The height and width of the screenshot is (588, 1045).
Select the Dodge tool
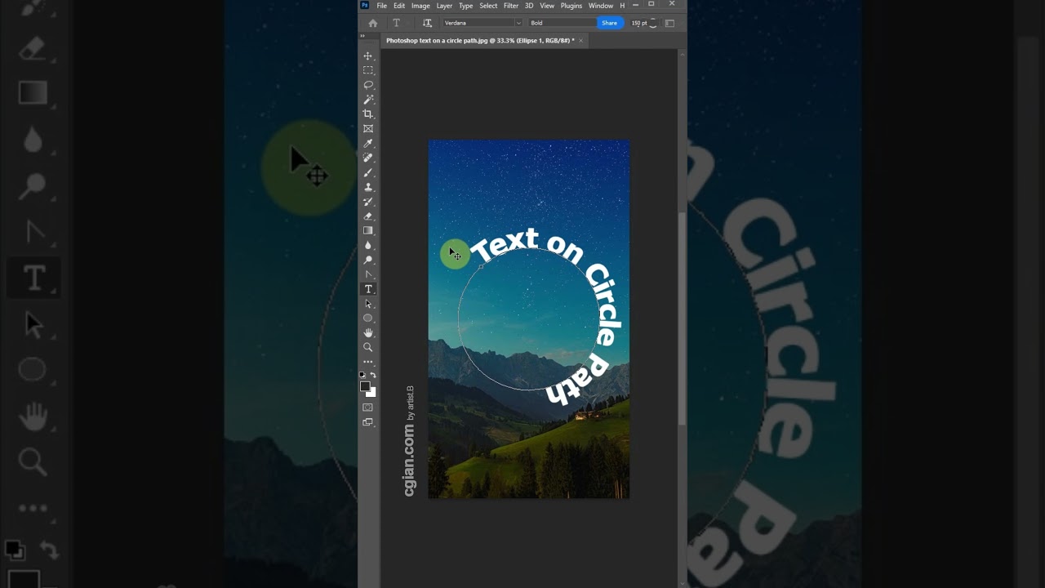pos(368,260)
